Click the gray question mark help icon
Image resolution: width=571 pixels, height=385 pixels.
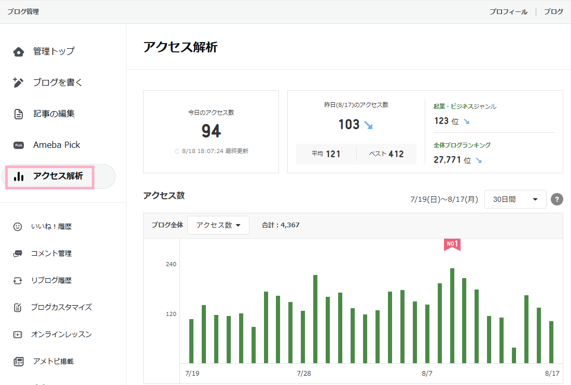pos(557,199)
